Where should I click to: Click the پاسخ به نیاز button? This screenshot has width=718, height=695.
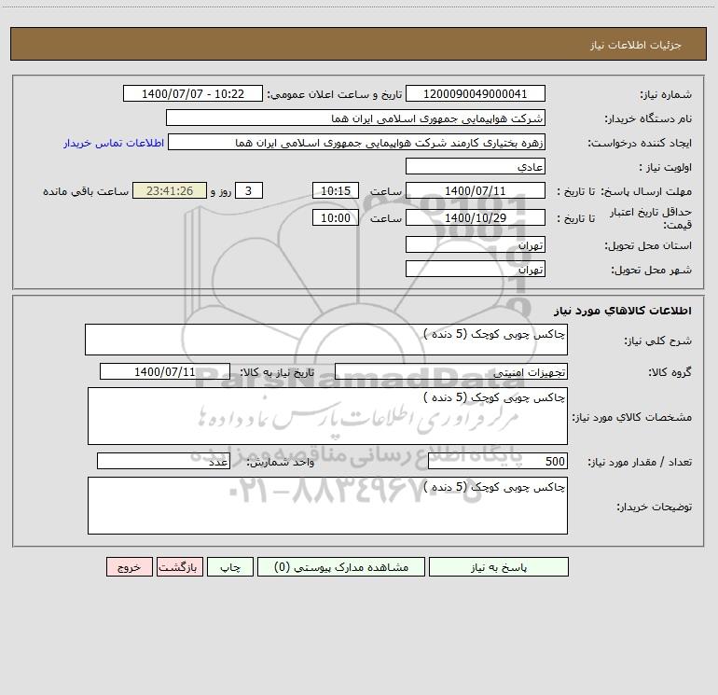click(499, 566)
